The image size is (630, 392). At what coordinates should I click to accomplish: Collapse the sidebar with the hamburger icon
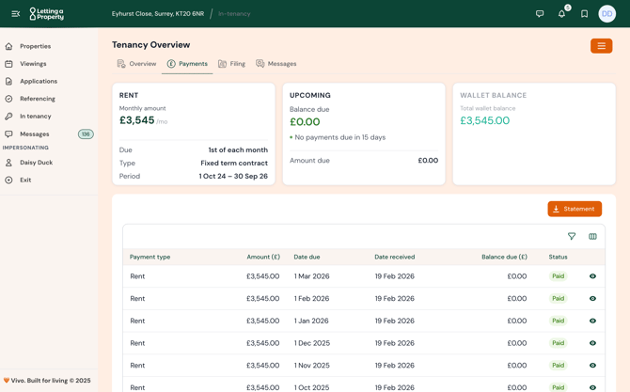[x=15, y=14]
